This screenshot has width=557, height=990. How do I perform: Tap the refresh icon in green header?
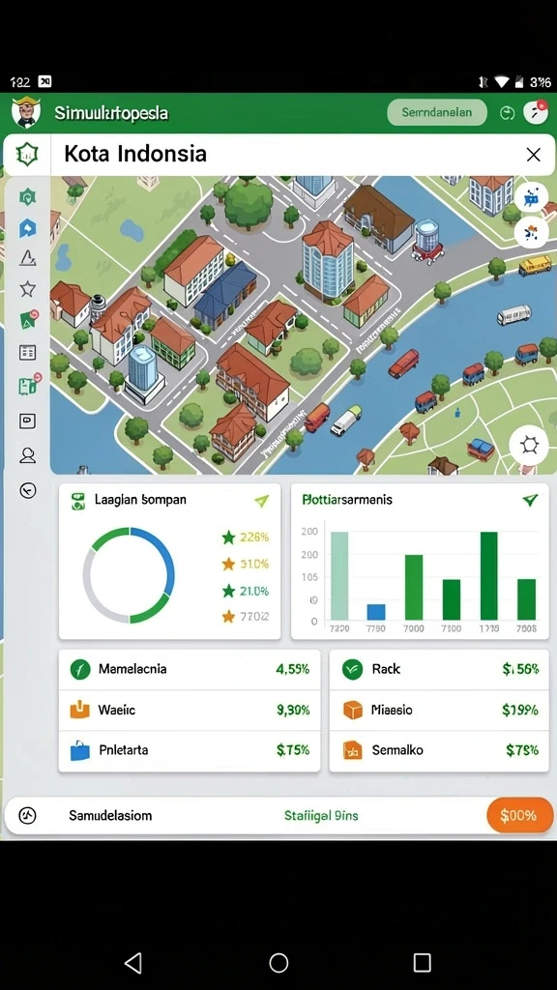[x=507, y=113]
